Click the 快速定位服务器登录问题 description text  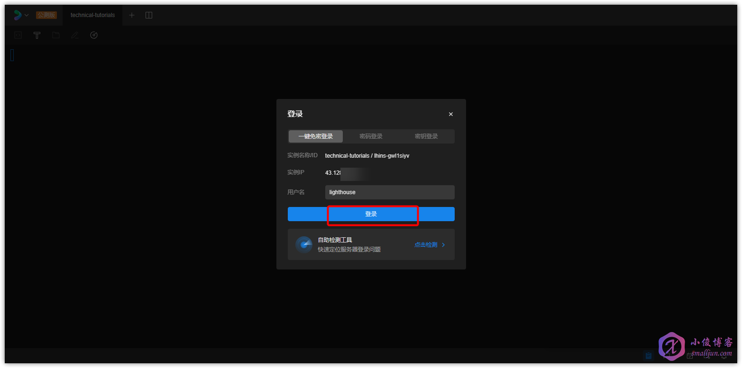pos(349,249)
